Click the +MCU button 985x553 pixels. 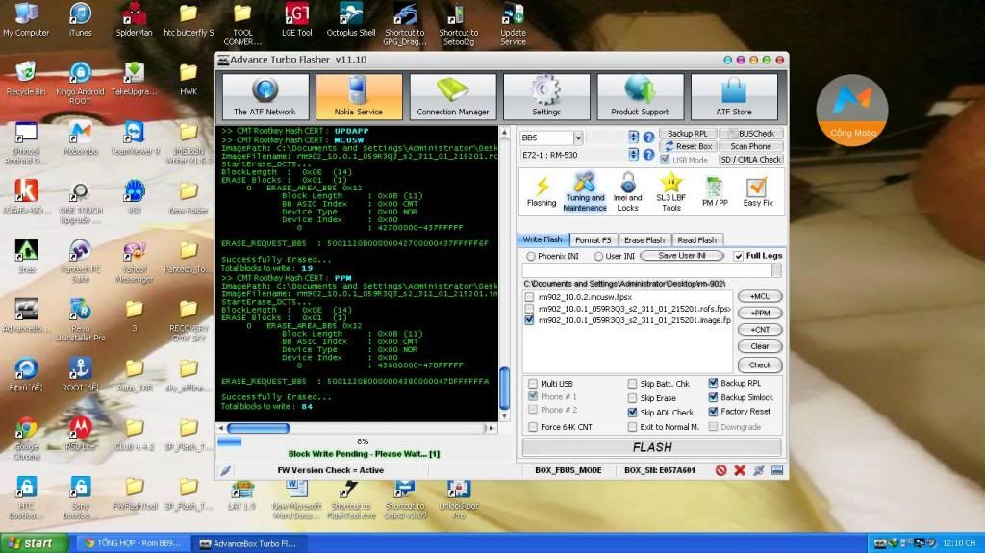click(760, 296)
